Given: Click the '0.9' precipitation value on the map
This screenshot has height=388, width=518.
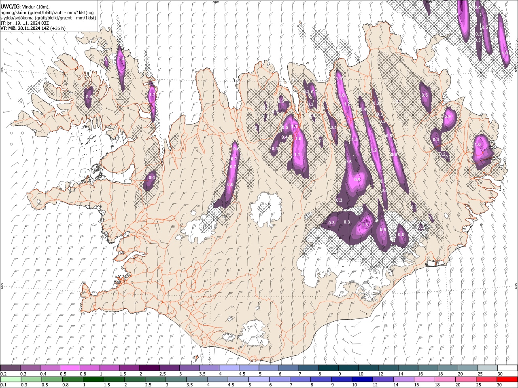Looking at the screenshot, I should (448, 116).
